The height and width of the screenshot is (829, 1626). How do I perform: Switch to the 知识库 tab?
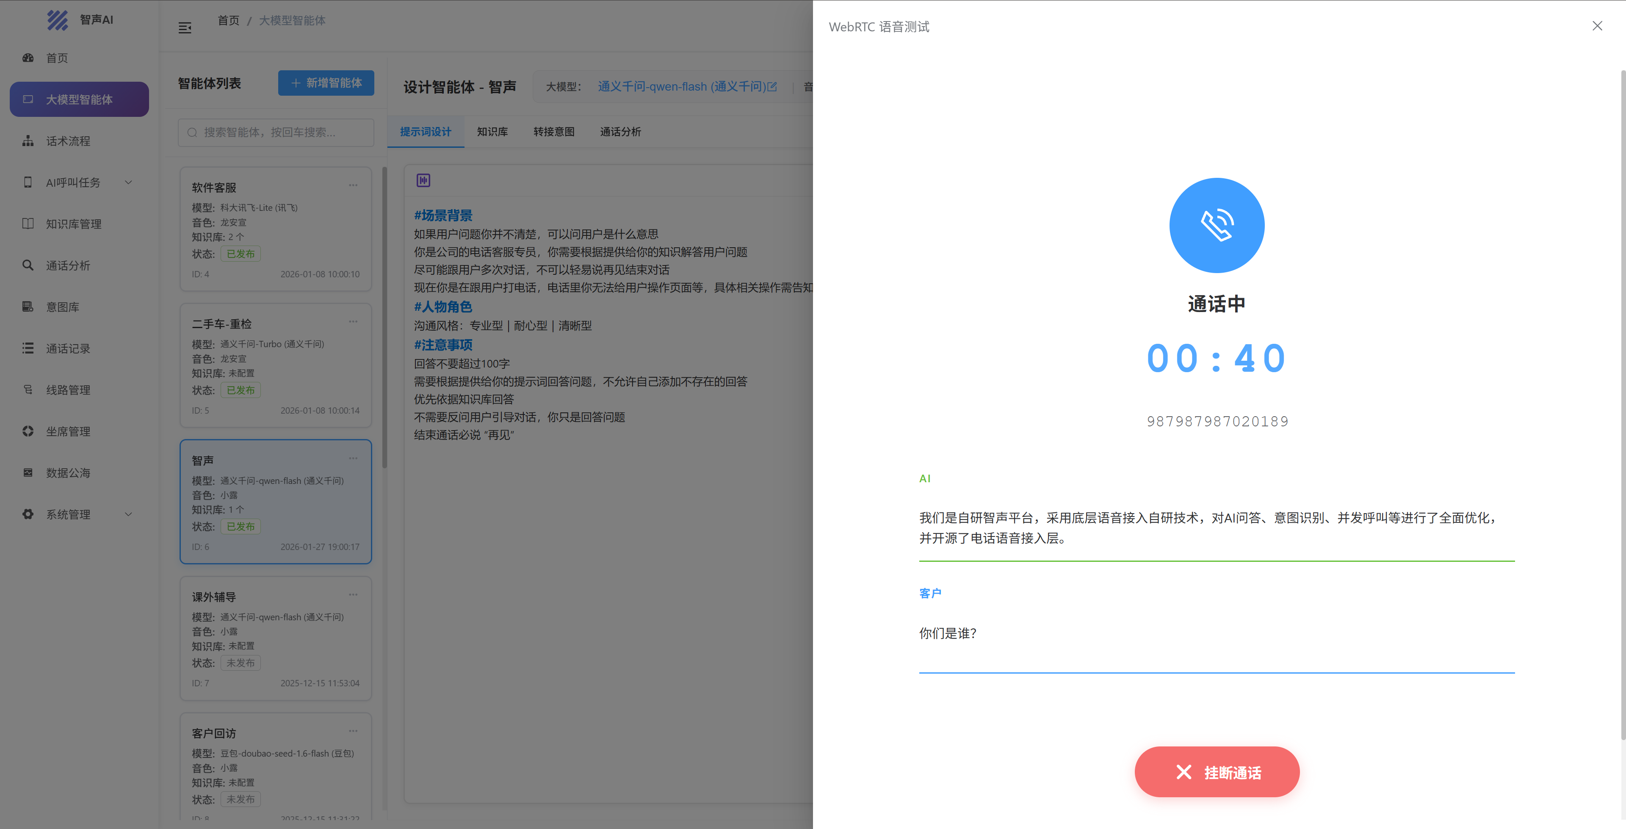click(x=492, y=132)
